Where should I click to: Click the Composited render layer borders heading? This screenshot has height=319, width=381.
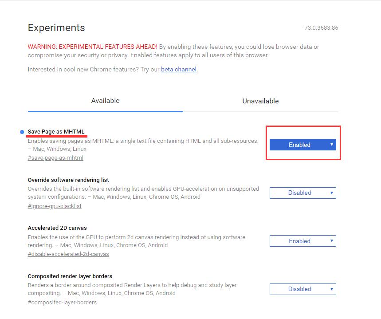(70, 276)
